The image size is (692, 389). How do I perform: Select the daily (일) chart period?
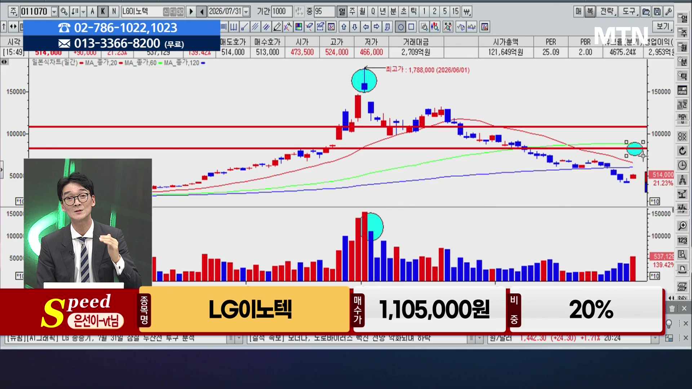(x=342, y=12)
